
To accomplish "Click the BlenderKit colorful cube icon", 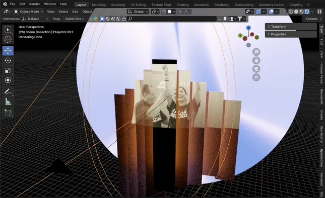I will 96,19.
